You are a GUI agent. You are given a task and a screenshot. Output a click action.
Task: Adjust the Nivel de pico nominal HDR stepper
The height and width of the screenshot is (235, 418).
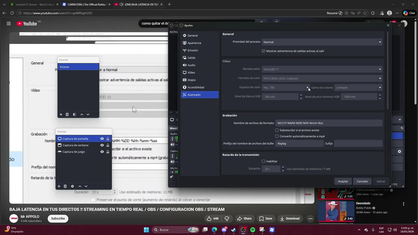pyautogui.click(x=379, y=97)
